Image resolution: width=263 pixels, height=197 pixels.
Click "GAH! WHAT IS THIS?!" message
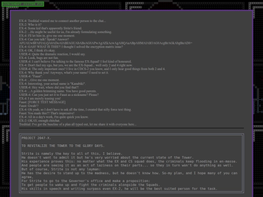(x=71, y=47)
